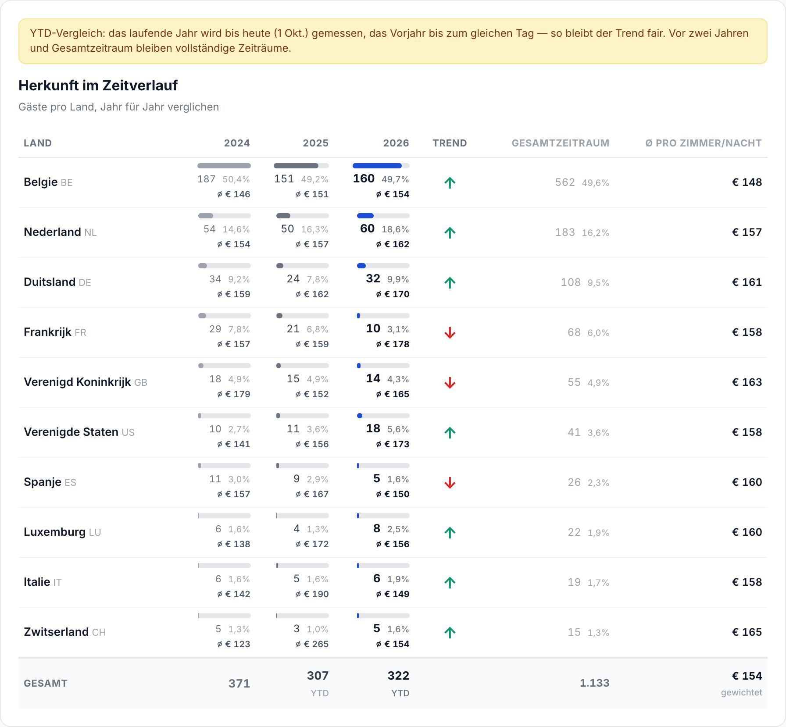Select the Verenigd Koninkrijk GB label

pyautogui.click(x=86, y=382)
